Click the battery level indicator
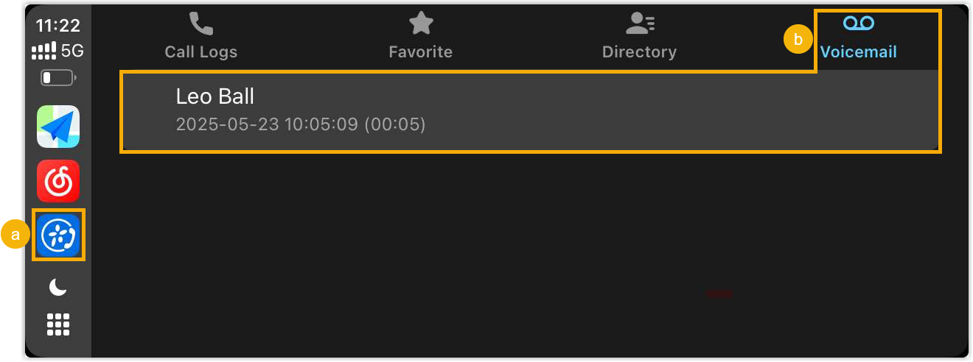 click(57, 77)
